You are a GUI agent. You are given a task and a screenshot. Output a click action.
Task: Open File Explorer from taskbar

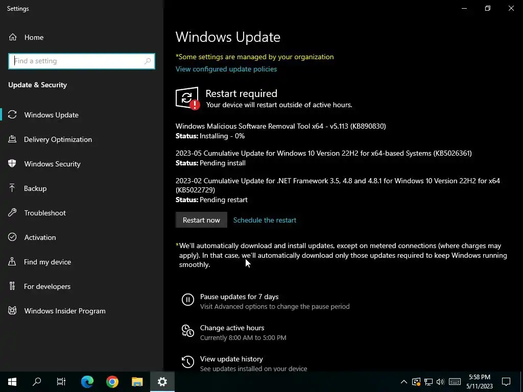coord(137,382)
